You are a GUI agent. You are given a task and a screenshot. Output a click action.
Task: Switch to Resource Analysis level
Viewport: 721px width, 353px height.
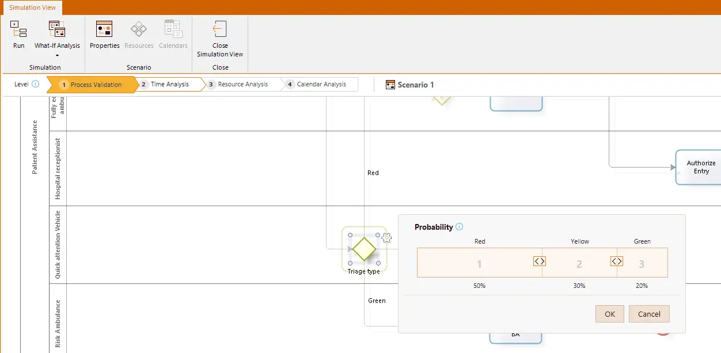click(242, 84)
